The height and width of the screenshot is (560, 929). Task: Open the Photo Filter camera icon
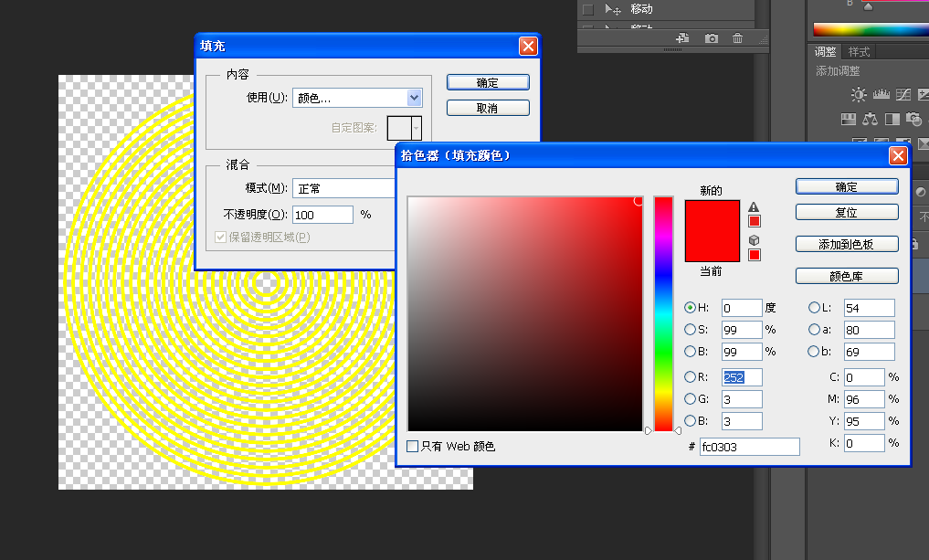(913, 120)
